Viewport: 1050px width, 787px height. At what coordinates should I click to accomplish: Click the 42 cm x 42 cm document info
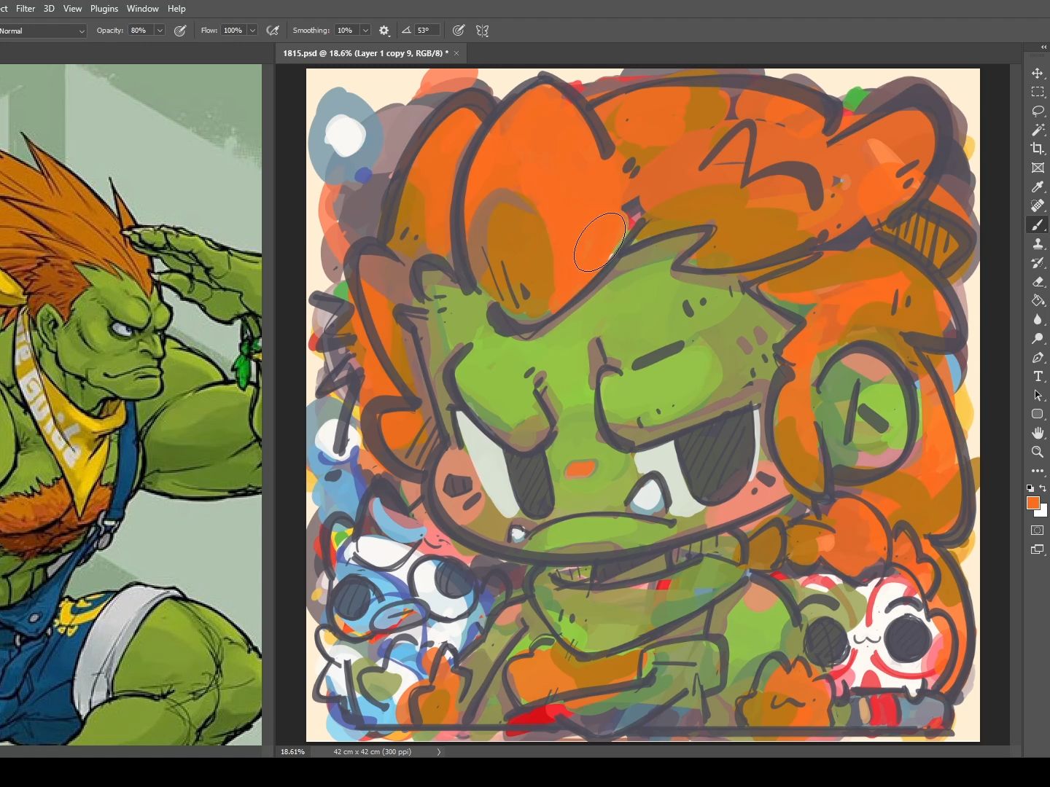pyautogui.click(x=372, y=751)
